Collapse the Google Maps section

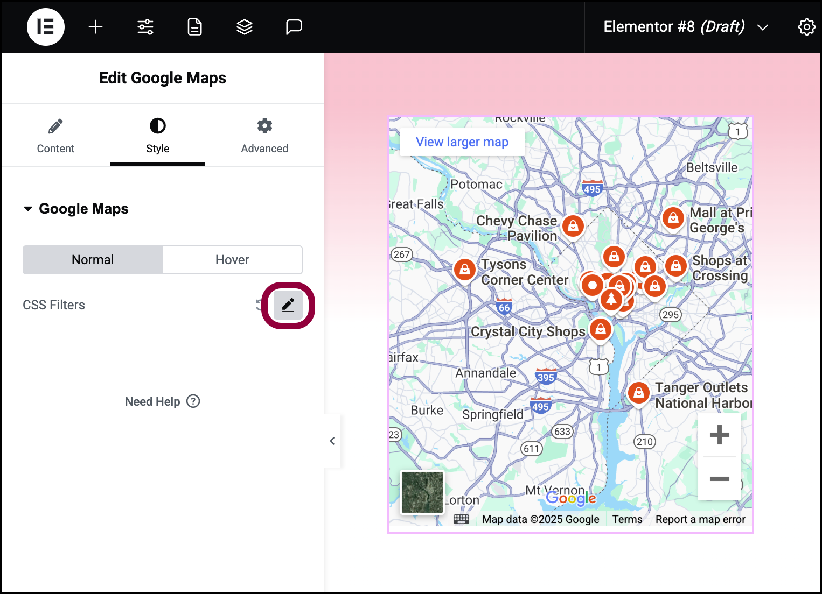coord(76,209)
